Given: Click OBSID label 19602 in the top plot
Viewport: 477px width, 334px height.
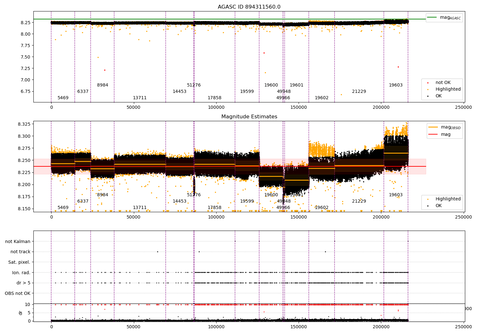Looking at the screenshot, I should tap(322, 98).
